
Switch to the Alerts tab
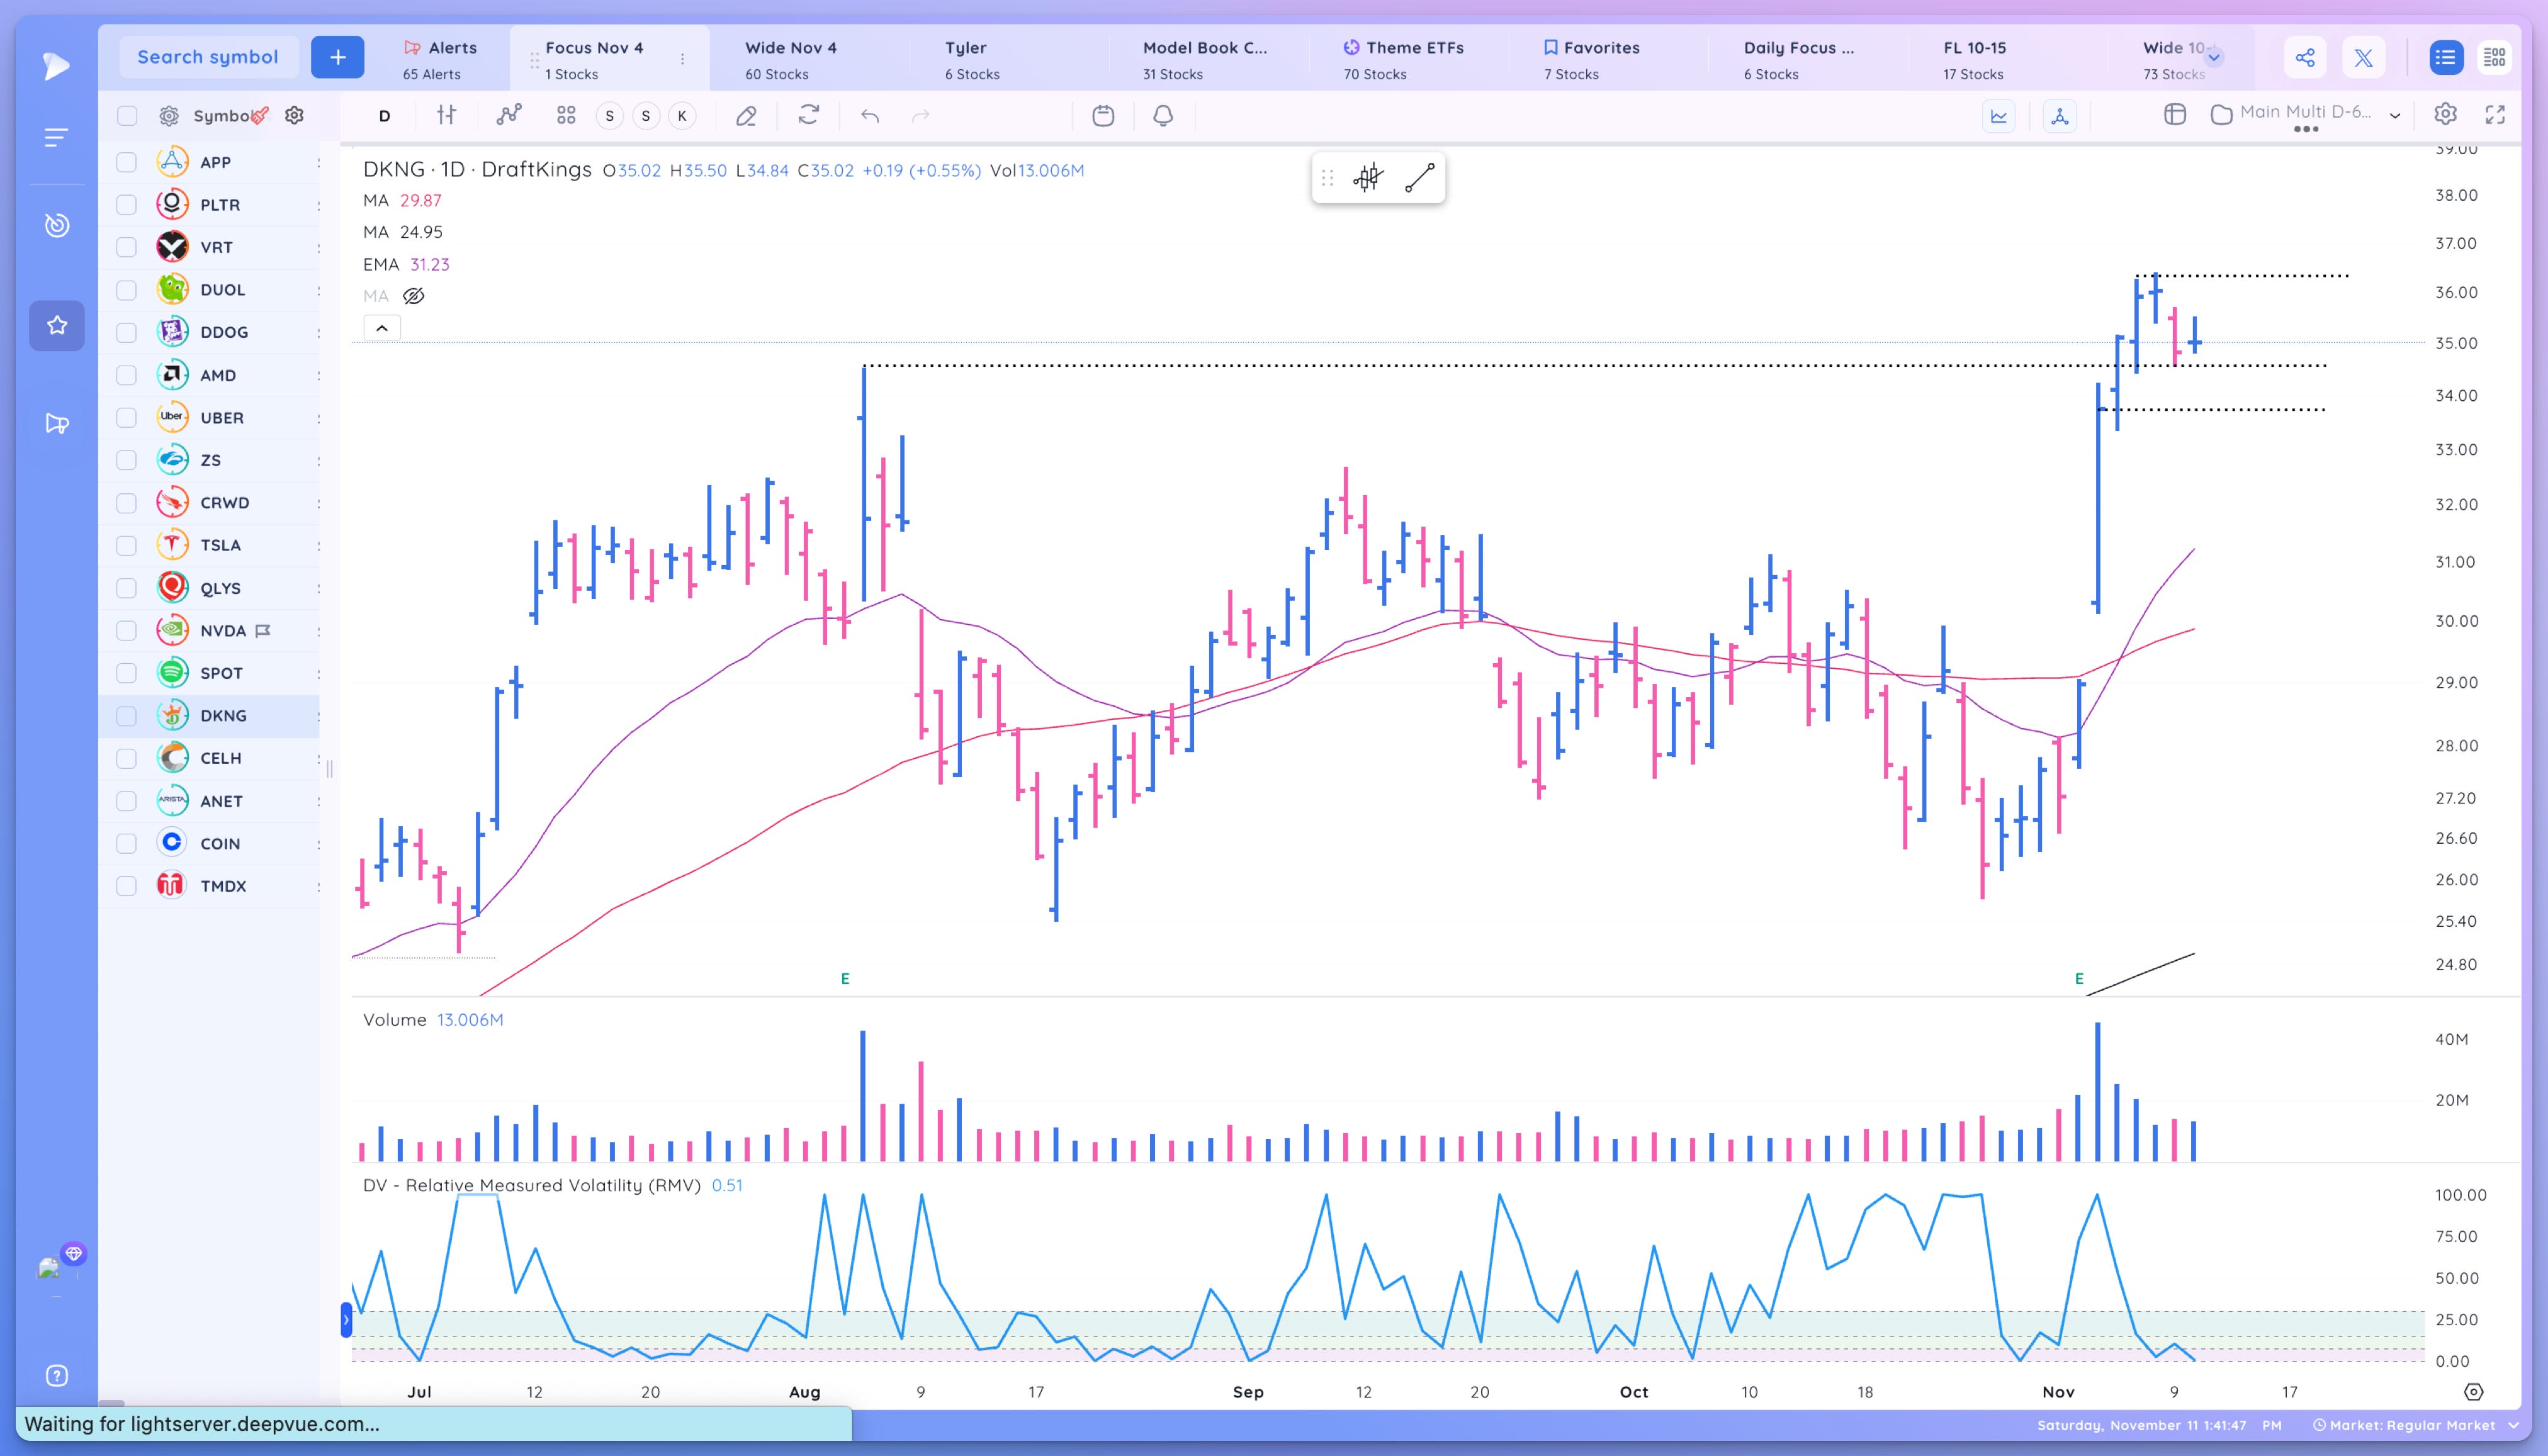point(440,59)
